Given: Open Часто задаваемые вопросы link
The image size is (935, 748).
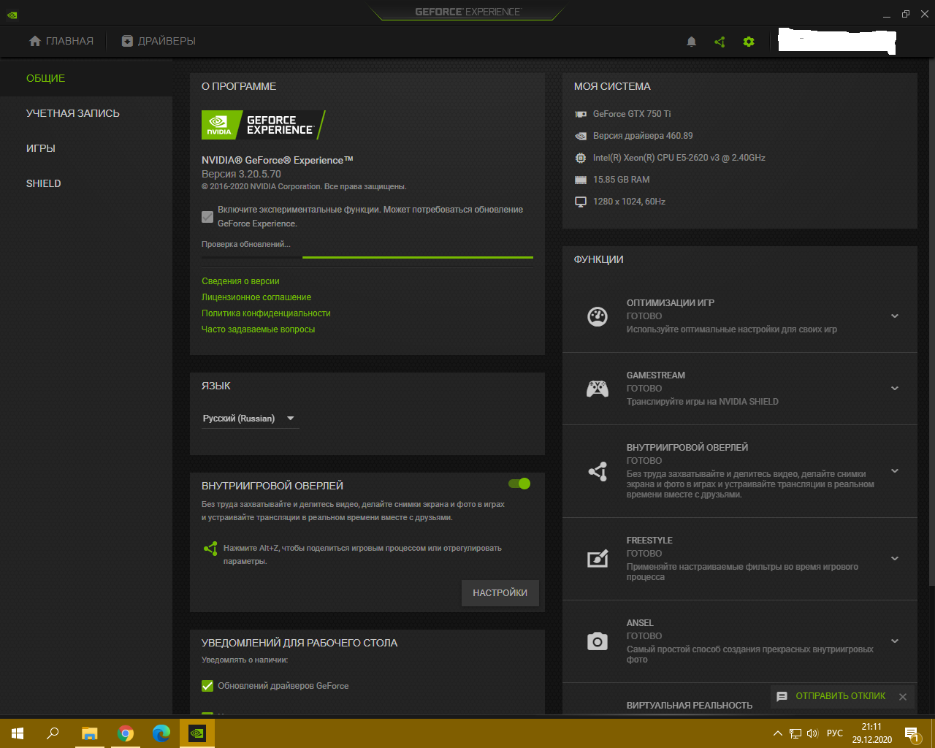Looking at the screenshot, I should point(258,329).
